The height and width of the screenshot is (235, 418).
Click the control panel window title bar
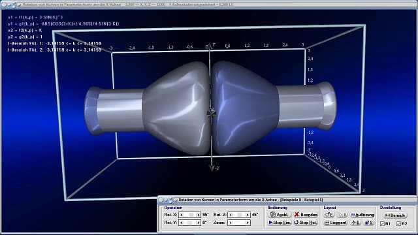[x=287, y=200]
